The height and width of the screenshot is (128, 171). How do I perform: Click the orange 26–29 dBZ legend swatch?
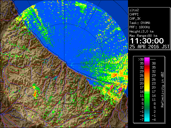147,75
